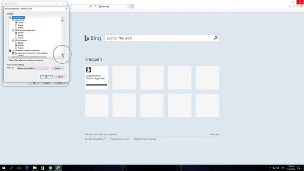Click the ENG language indicator

click(x=283, y=168)
